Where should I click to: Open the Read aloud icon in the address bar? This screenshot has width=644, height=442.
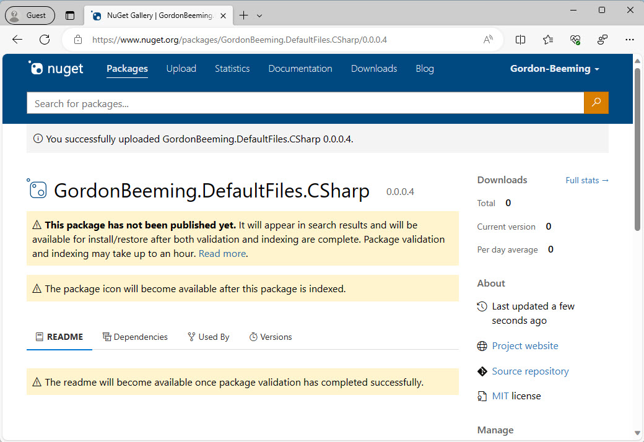488,40
